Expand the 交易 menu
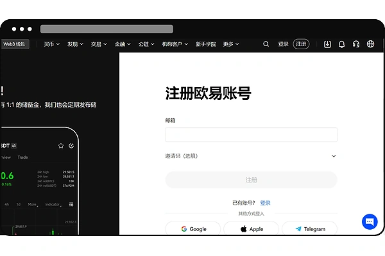 99,44
